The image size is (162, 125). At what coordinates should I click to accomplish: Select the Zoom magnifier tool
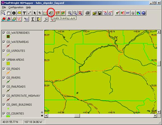click(3, 13)
